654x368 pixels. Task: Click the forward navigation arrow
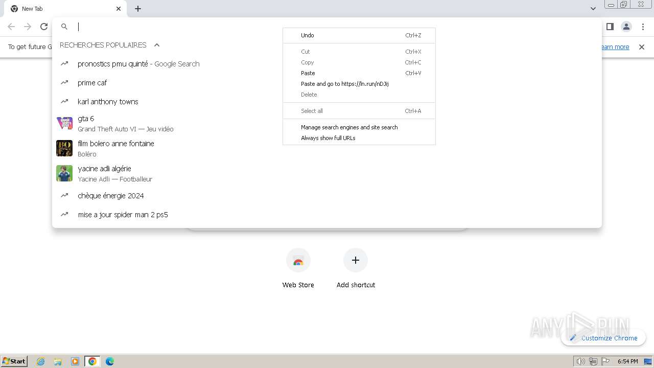click(28, 27)
